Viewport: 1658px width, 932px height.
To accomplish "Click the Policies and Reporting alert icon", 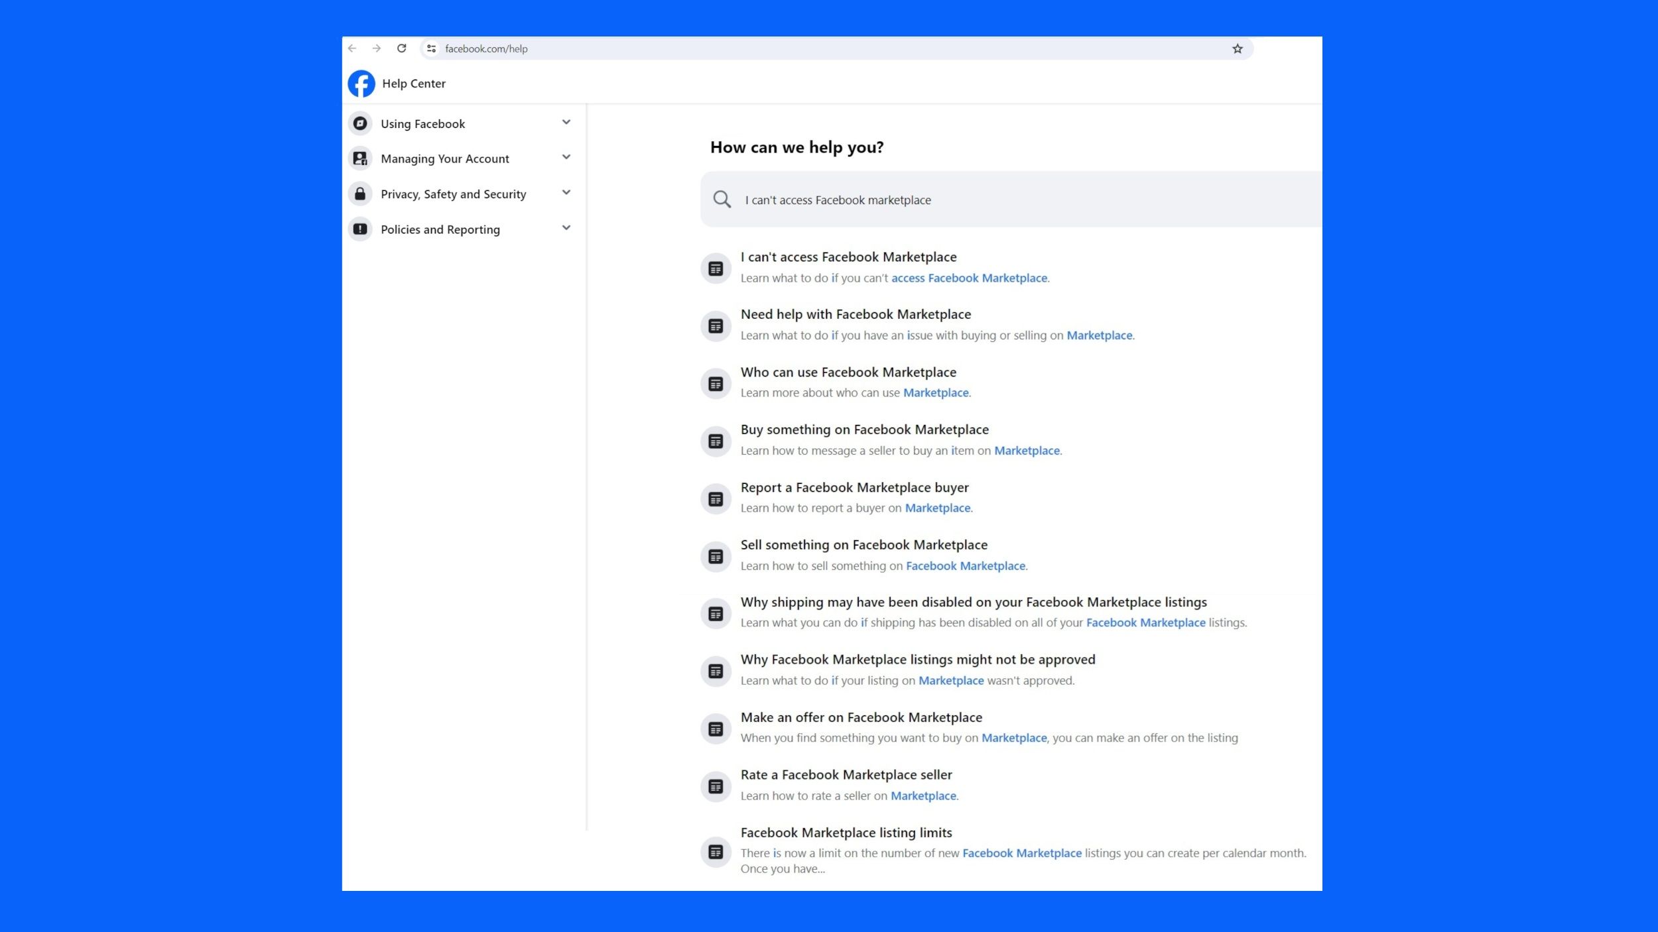I will click(360, 229).
